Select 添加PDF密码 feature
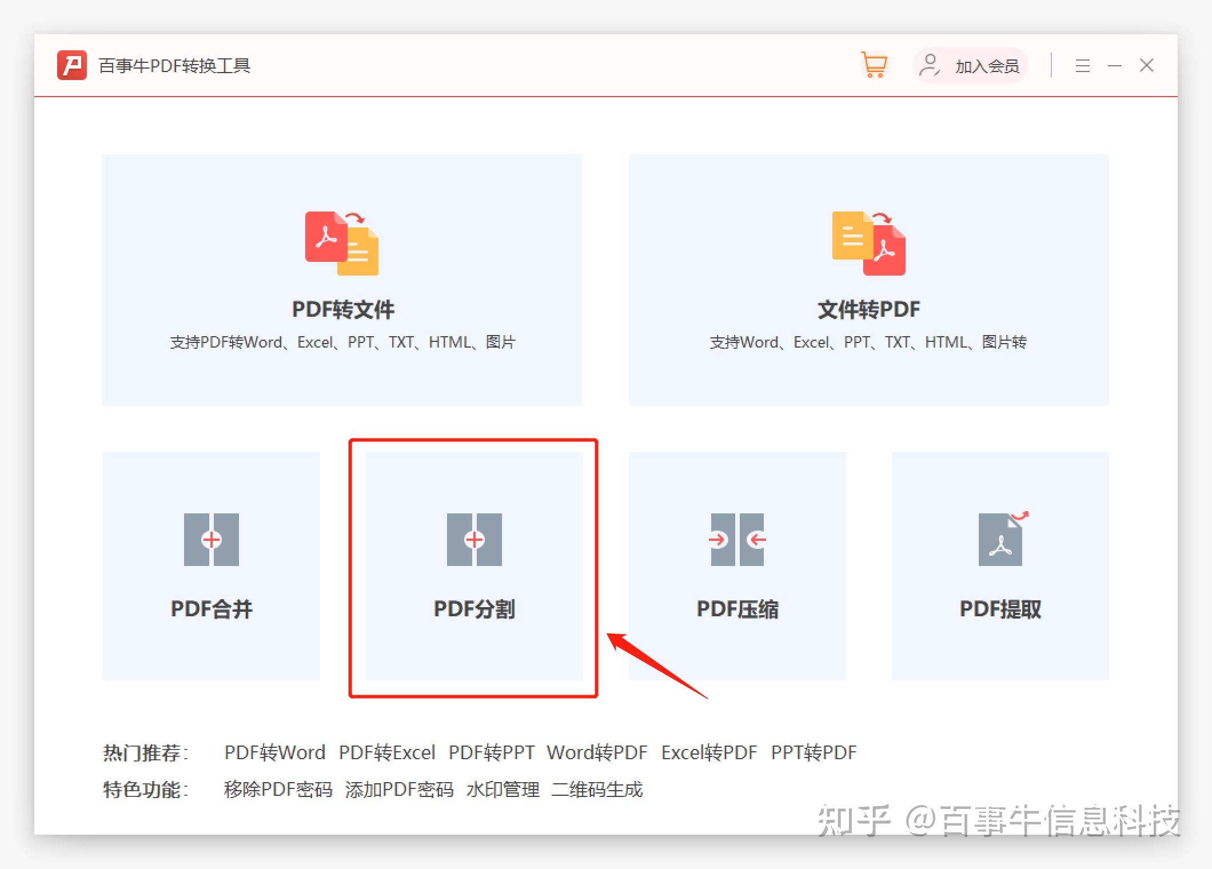The width and height of the screenshot is (1212, 869). 399,790
